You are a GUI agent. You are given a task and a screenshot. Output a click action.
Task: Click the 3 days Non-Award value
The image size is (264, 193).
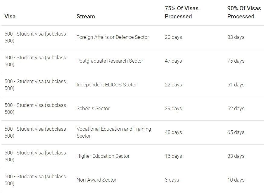[x=172, y=180]
